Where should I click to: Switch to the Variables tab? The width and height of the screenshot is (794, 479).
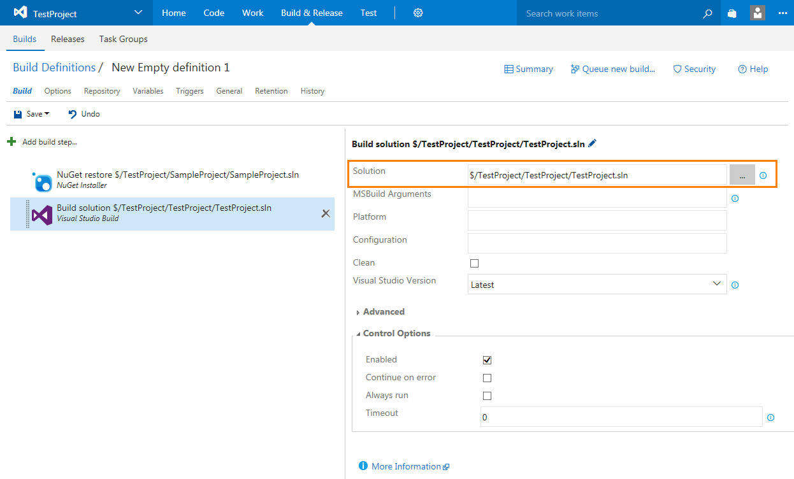click(148, 91)
